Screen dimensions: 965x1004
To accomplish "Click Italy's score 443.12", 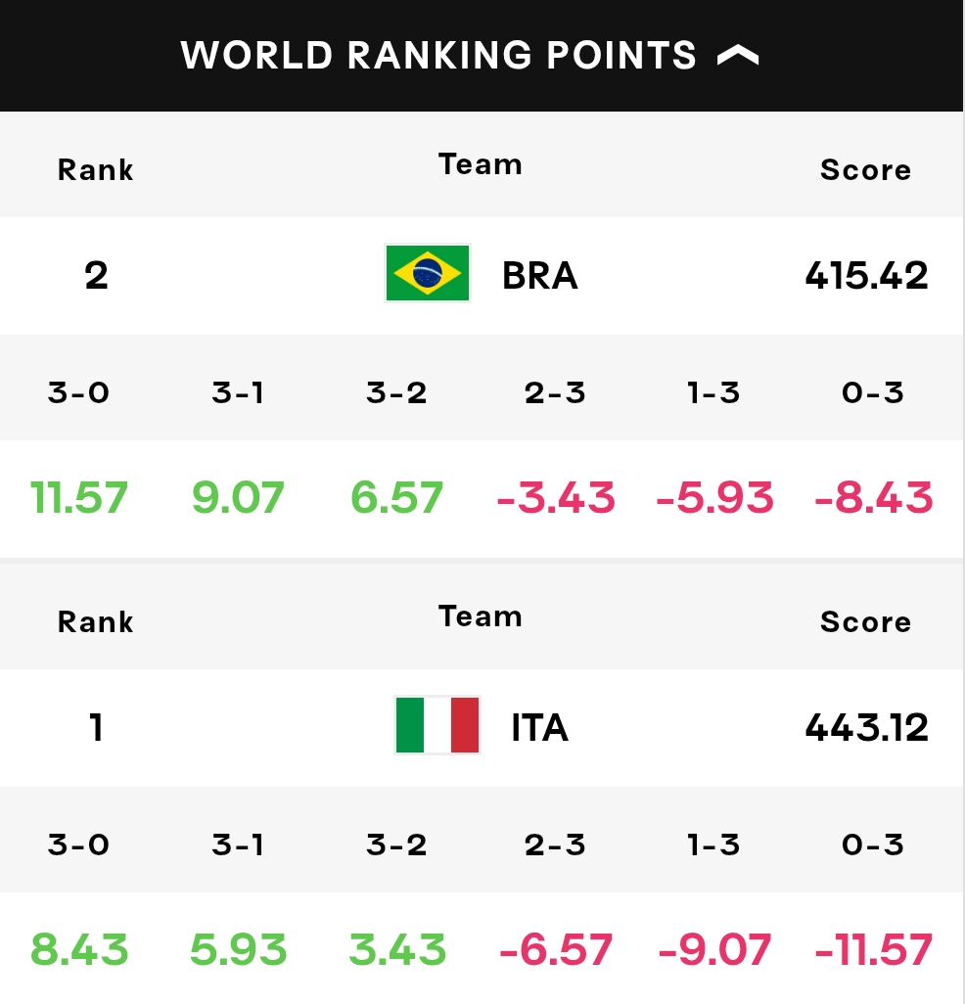I will tap(866, 727).
